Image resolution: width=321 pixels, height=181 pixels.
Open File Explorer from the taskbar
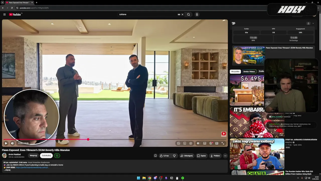[x=144, y=178]
